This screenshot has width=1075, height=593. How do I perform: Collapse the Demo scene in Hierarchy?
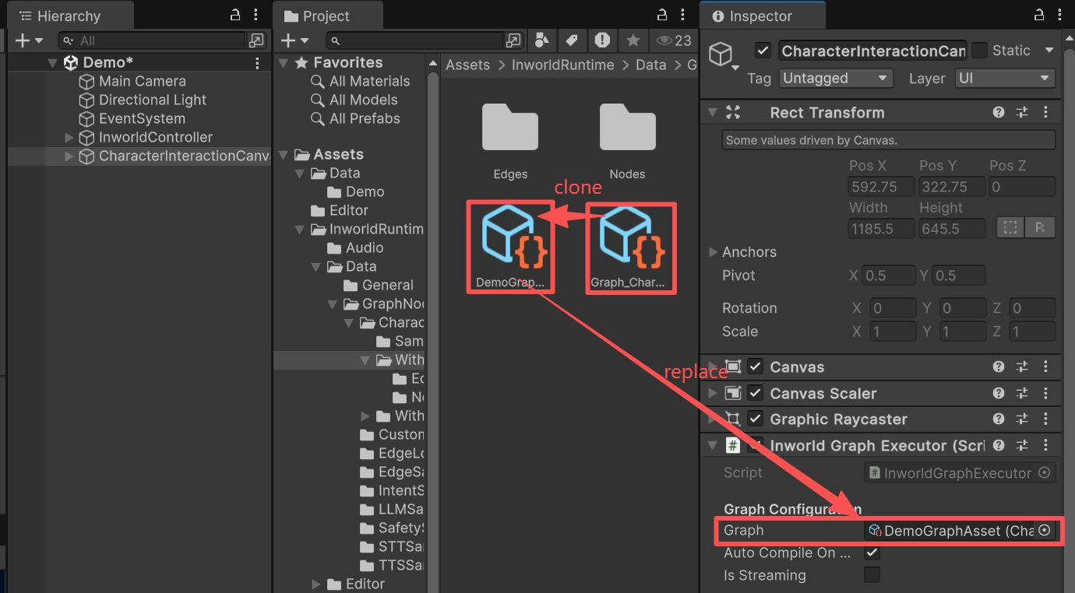pos(52,63)
